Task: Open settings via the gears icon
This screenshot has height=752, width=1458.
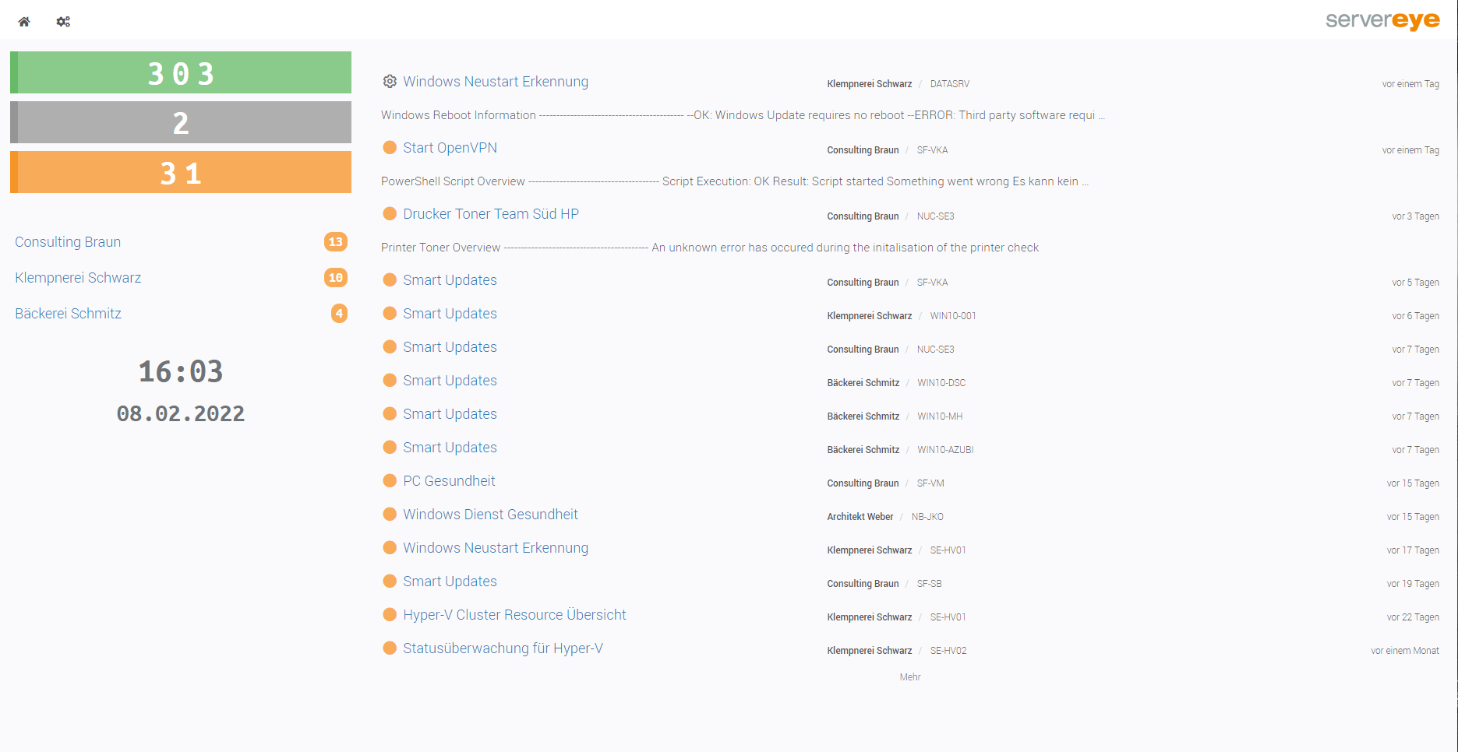Action: click(63, 22)
